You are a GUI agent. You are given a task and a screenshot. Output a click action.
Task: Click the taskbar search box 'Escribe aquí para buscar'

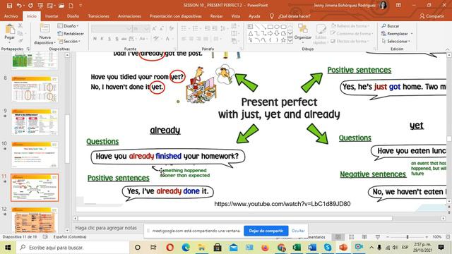tap(72, 248)
